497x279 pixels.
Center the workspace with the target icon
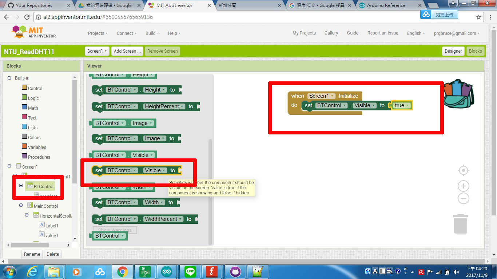click(463, 170)
